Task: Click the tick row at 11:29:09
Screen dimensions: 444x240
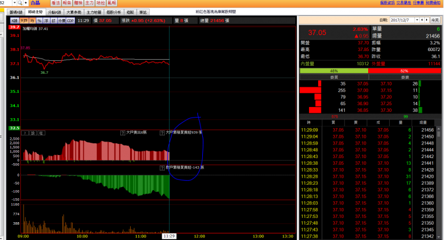Action: pyautogui.click(x=368, y=130)
